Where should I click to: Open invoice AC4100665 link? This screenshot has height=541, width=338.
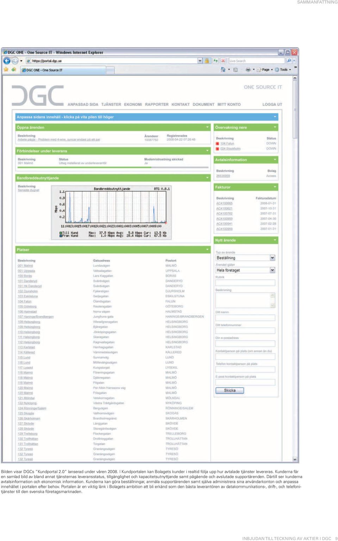point(224,203)
